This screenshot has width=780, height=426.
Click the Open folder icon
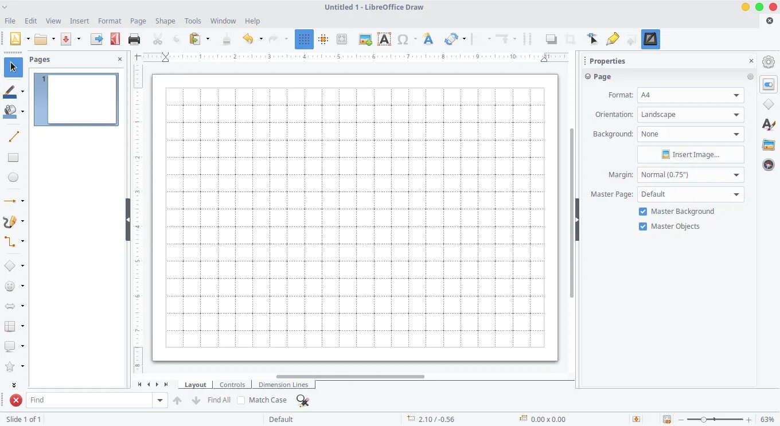[x=41, y=39]
